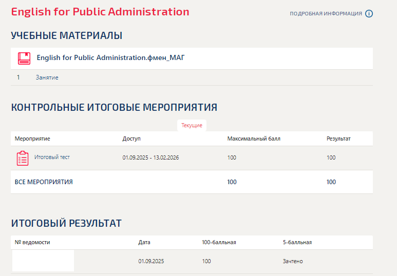Click the Мероприятие column header
This screenshot has height=276, width=397.
tap(32, 139)
